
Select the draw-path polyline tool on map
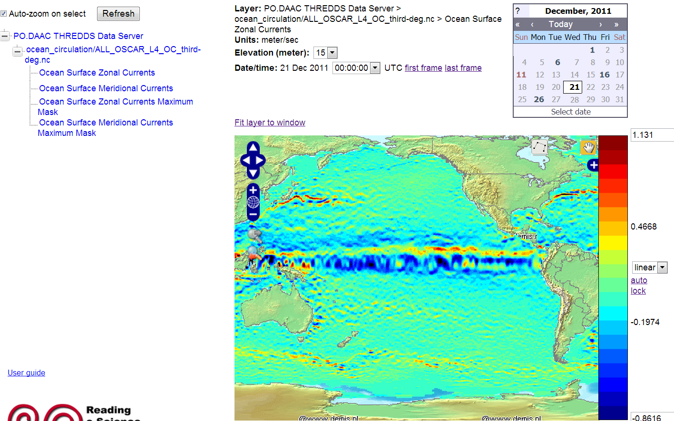(539, 147)
